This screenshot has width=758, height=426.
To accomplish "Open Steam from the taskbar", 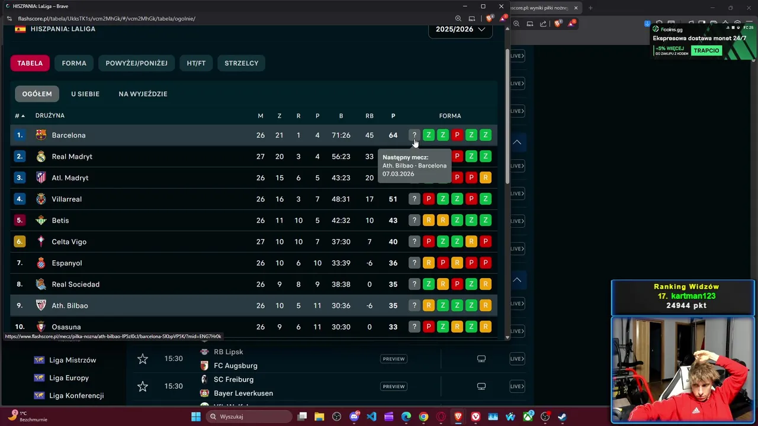I will coord(562,417).
